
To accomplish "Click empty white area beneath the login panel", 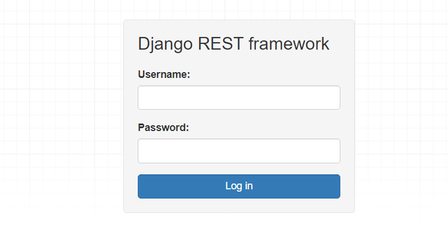I will tap(239, 228).
